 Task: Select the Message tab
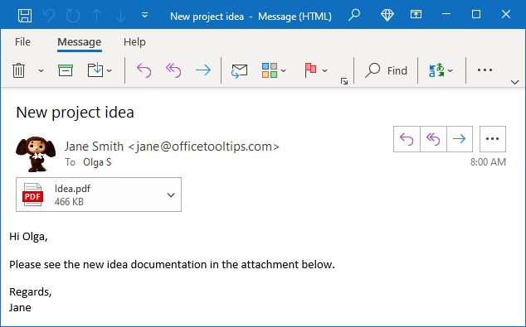pyautogui.click(x=79, y=42)
